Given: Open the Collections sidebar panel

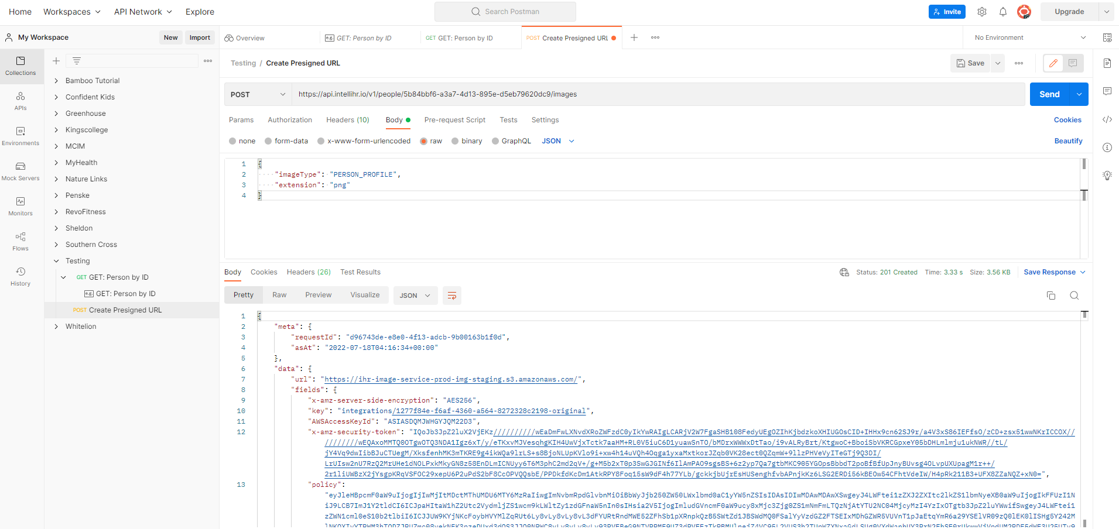Looking at the screenshot, I should tap(20, 66).
